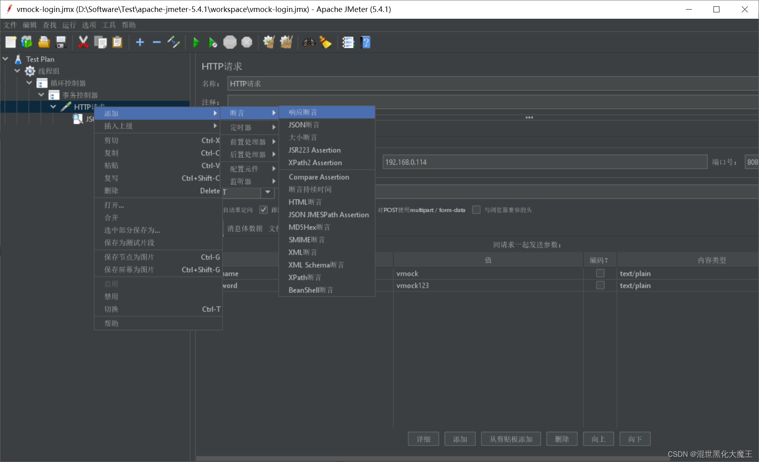Select the Test Plan flask icon
The height and width of the screenshot is (462, 759).
pos(18,59)
